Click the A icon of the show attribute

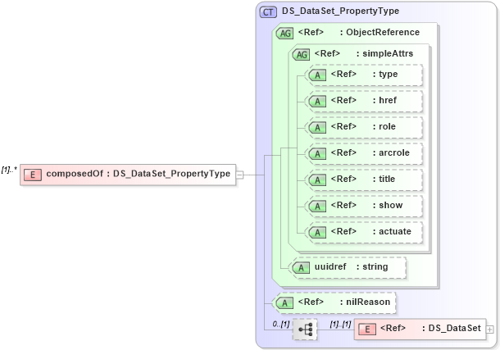(x=317, y=207)
